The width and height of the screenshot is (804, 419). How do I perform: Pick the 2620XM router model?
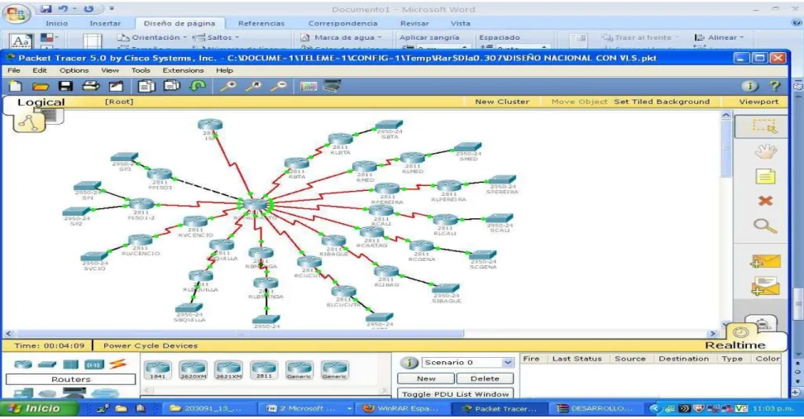tap(193, 369)
